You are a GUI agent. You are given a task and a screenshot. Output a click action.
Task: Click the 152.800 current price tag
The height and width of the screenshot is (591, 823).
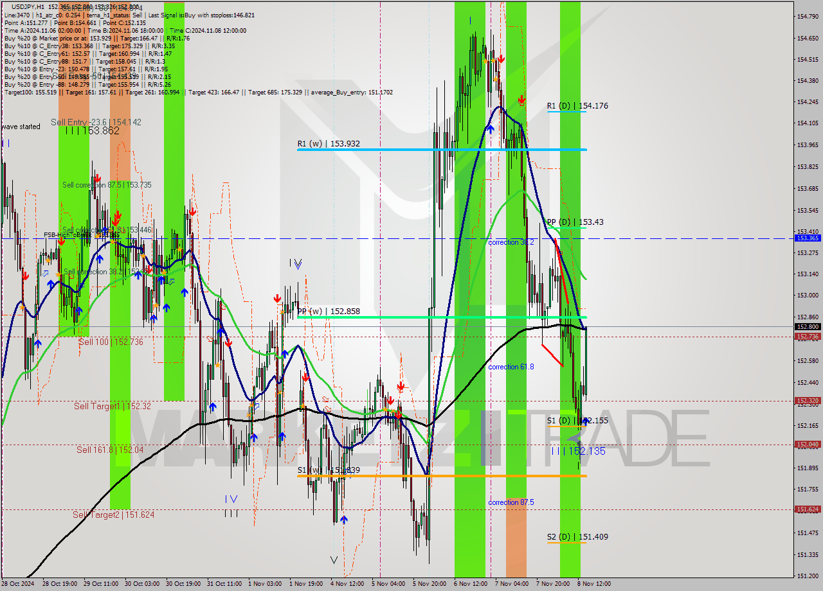pyautogui.click(x=808, y=326)
